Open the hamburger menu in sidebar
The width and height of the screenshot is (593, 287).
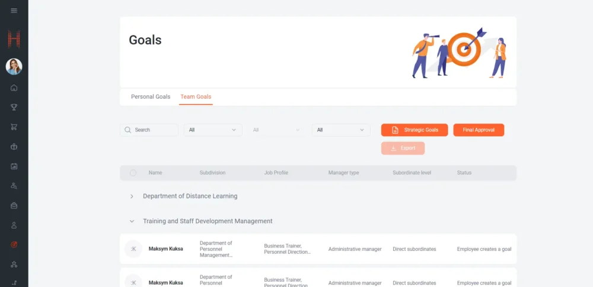click(x=14, y=11)
